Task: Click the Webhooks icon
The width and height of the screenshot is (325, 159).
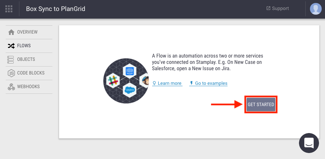Action: click(11, 87)
